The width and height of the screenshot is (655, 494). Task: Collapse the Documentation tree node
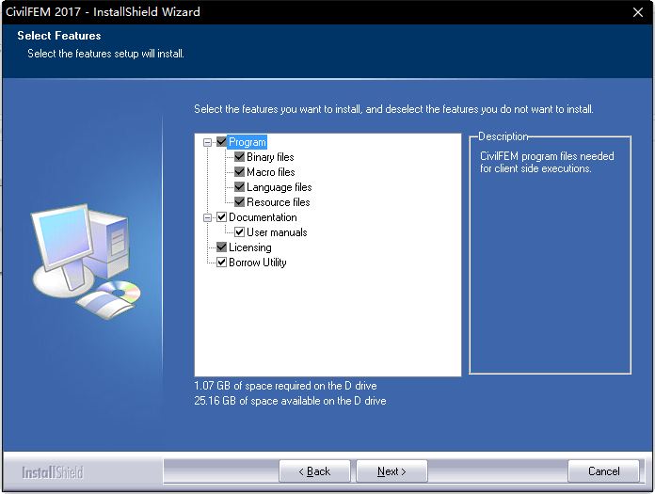207,217
